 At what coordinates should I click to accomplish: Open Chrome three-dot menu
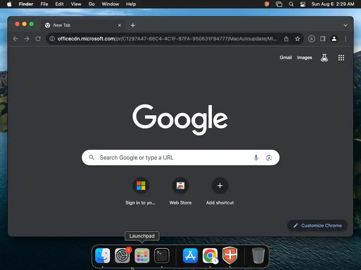click(345, 39)
